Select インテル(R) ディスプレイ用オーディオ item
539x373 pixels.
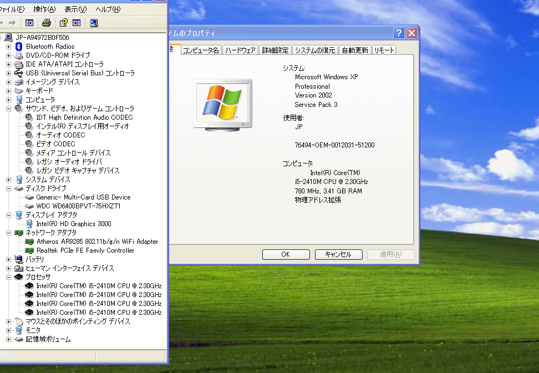(83, 126)
